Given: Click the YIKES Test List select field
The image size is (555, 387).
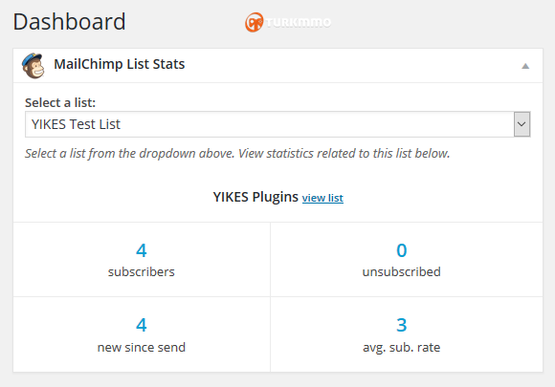Looking at the screenshot, I should pyautogui.click(x=277, y=124).
